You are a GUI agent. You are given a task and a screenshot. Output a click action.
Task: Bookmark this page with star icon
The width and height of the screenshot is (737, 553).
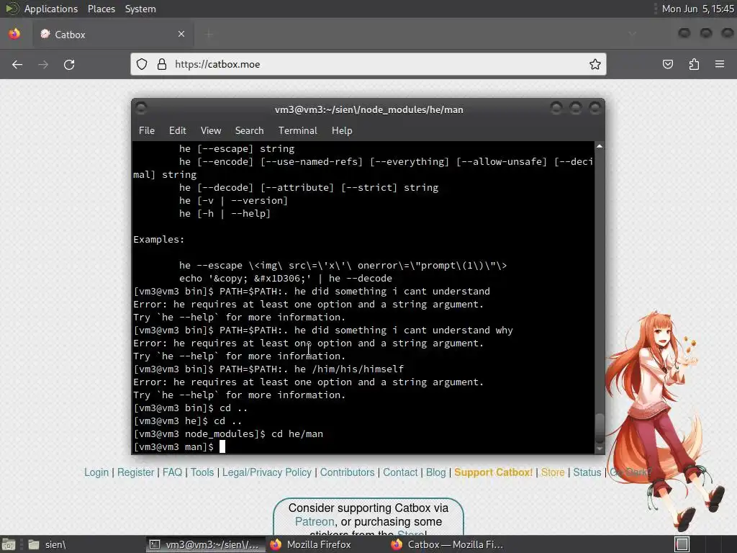pos(595,64)
